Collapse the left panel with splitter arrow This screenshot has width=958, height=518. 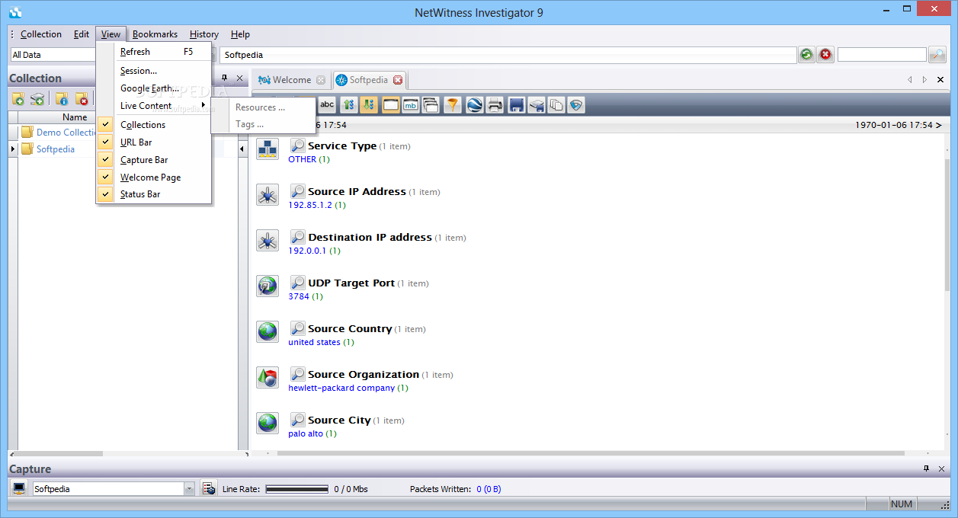click(242, 149)
